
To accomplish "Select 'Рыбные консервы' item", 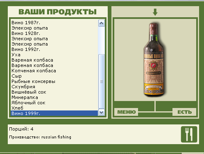I will click(x=54, y=81).
